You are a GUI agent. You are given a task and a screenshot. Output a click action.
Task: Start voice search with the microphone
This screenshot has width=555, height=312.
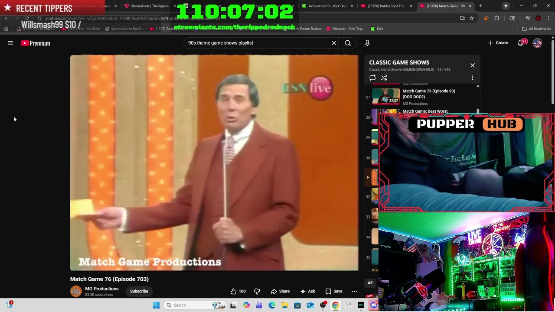[x=367, y=43]
